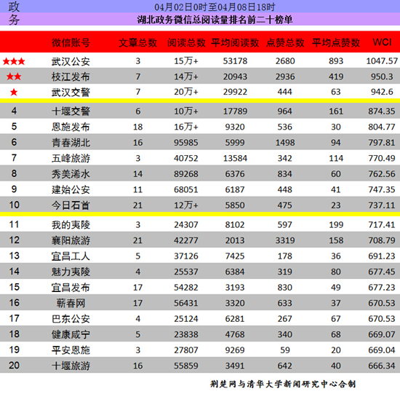Select account name 十堰交警 in row 4
Image resolution: width=400 pixels, height=394 pixels.
[x=71, y=111]
